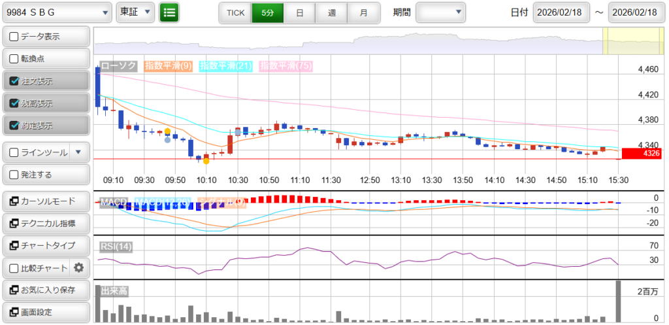Screen dimensions: 669x325
Task: Click the start date field 2026/02/18
Action: point(561,12)
